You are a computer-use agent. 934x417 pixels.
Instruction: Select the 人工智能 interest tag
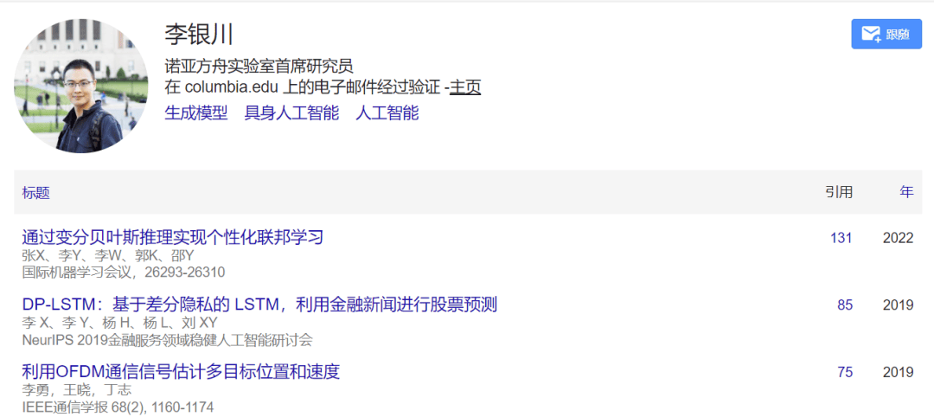387,113
